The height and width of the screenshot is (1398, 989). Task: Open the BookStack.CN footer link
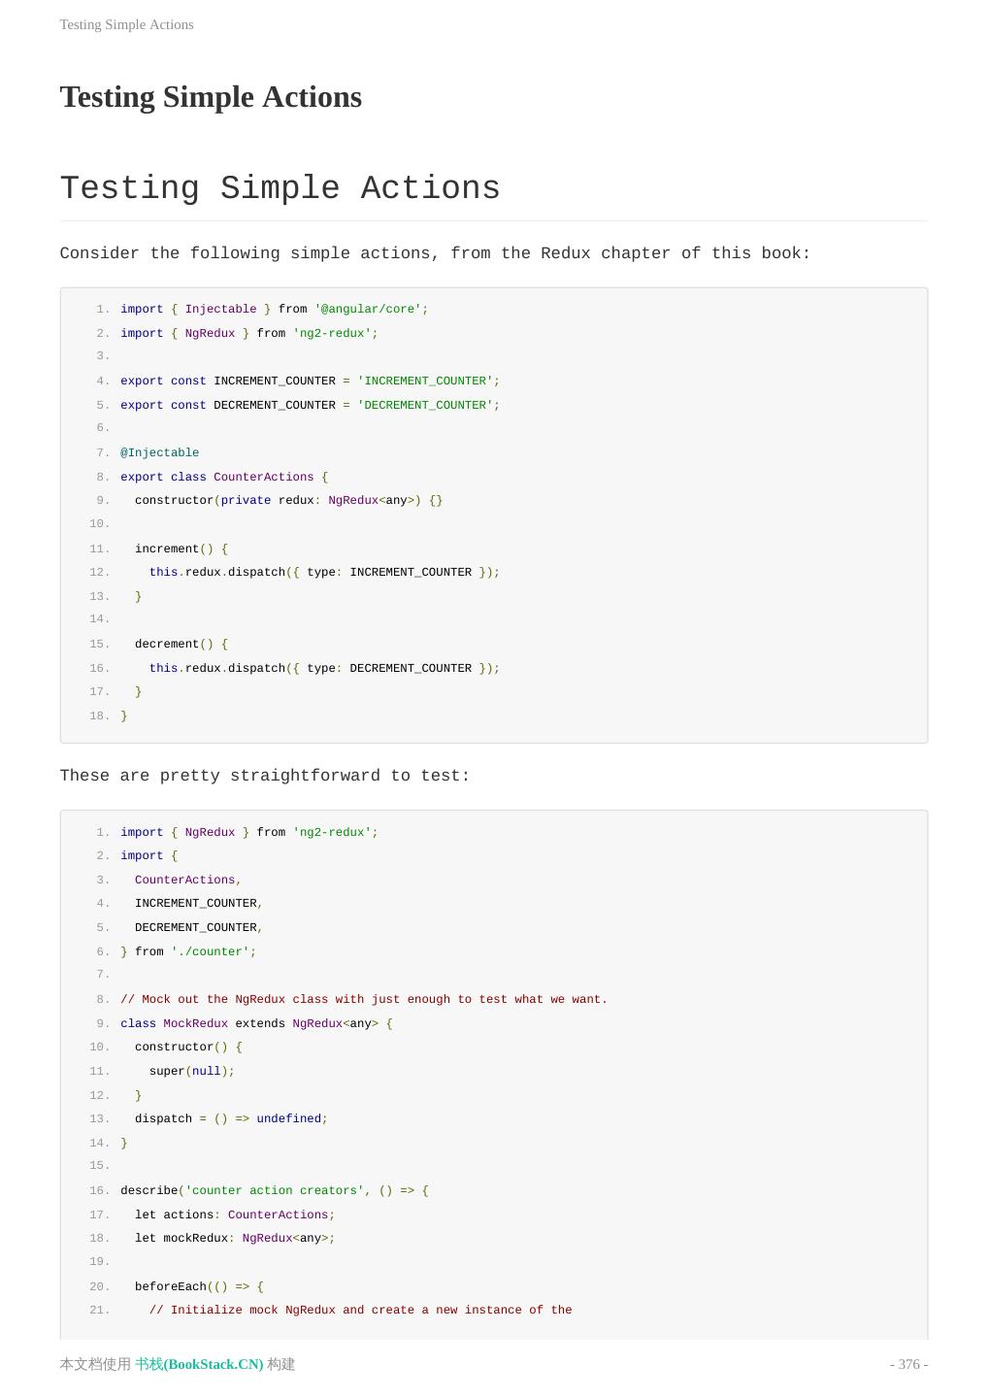click(199, 1364)
